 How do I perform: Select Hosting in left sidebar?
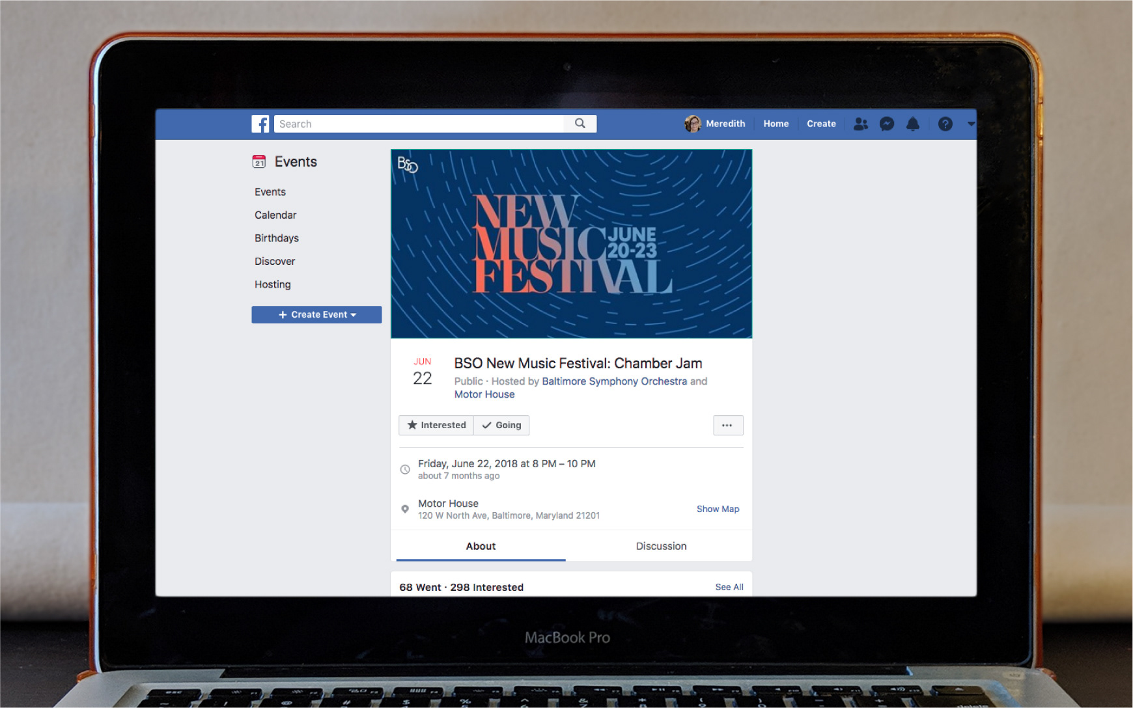(273, 284)
